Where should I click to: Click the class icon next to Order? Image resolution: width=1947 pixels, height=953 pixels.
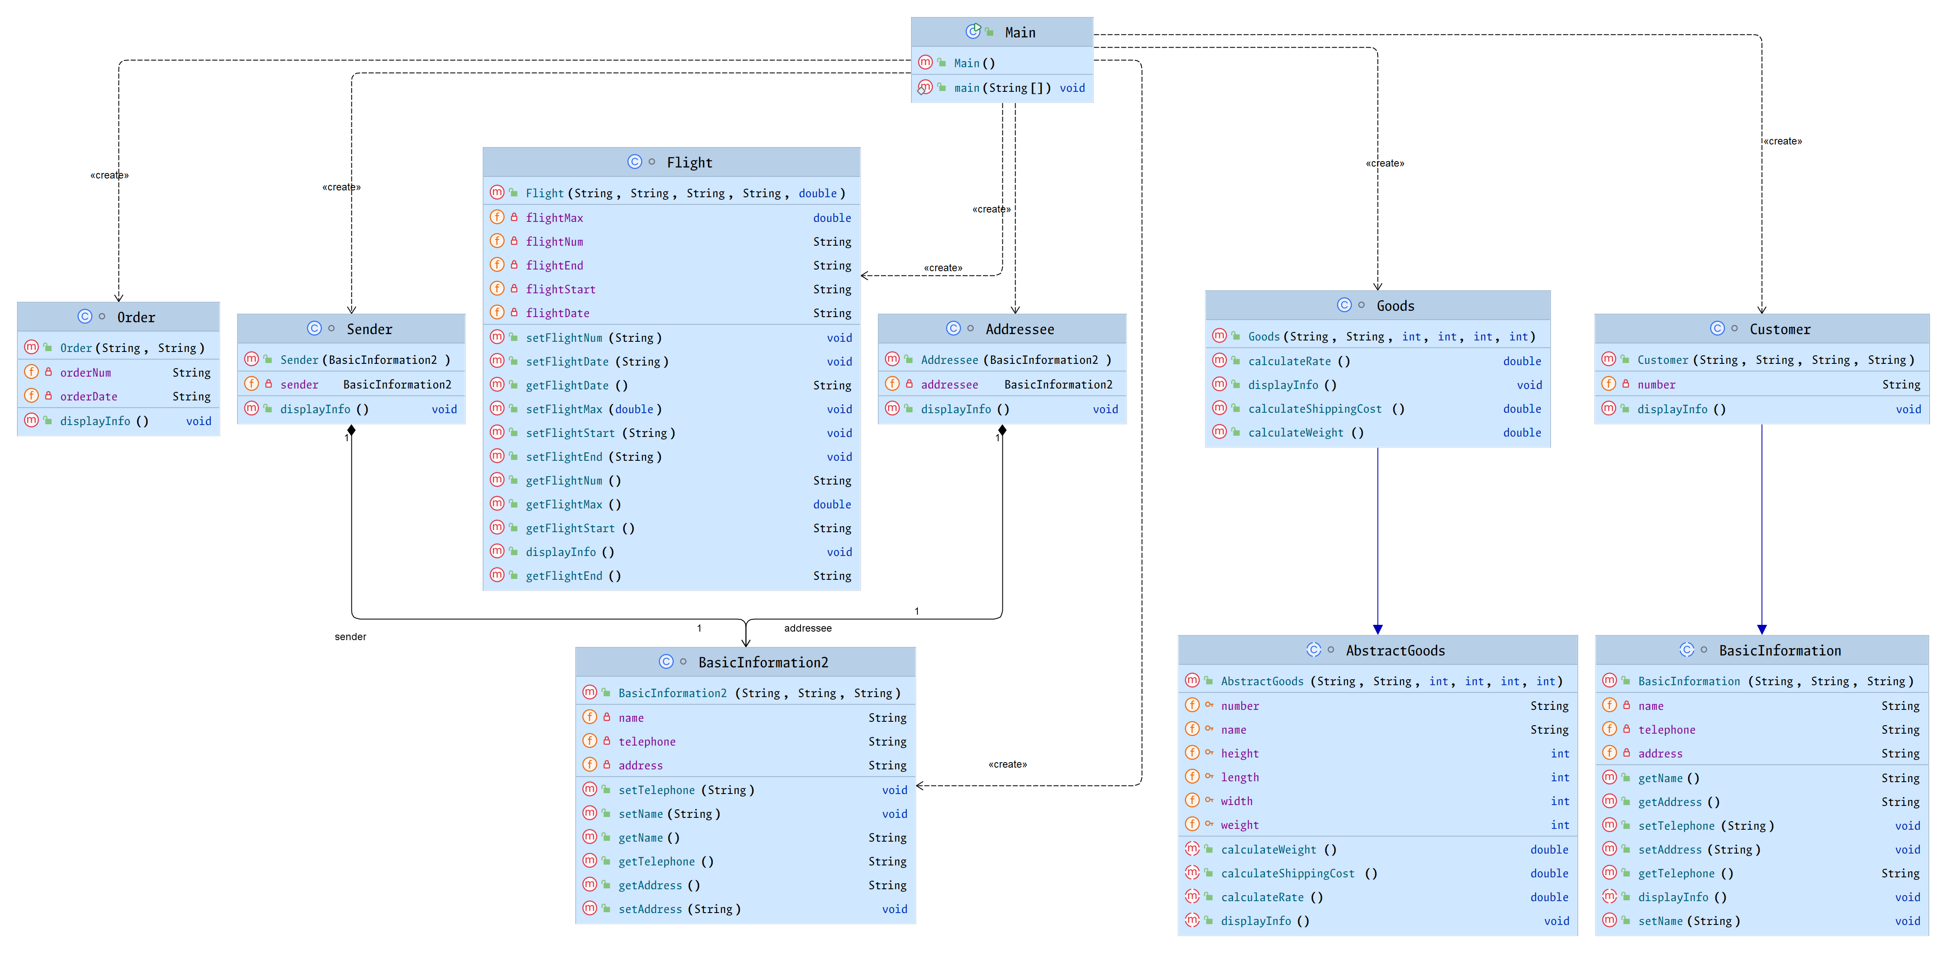pos(85,317)
